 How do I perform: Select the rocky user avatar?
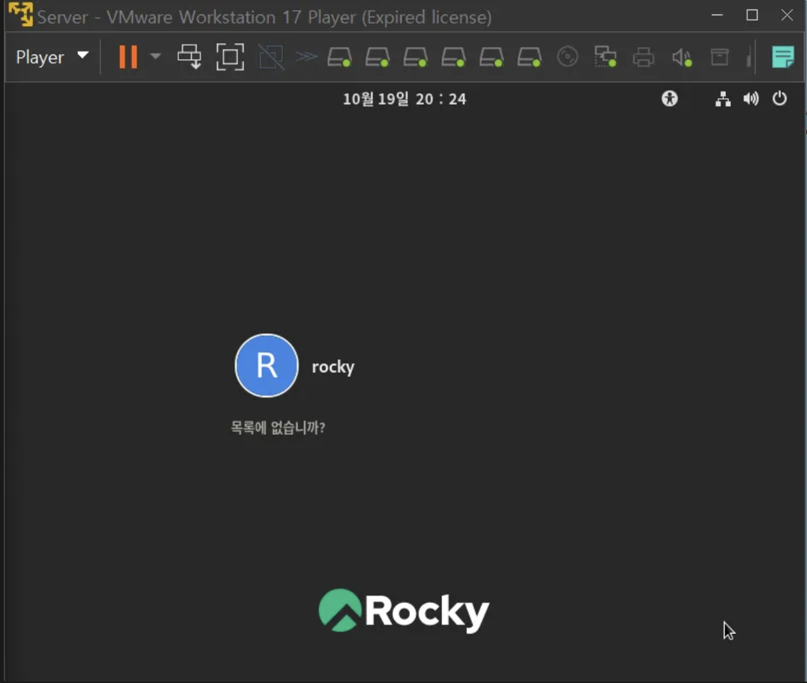pyautogui.click(x=266, y=366)
